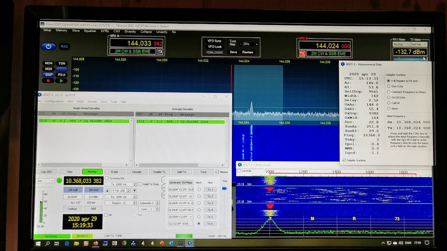Adjust the Report -15 spinner

pyautogui.click(x=135, y=203)
